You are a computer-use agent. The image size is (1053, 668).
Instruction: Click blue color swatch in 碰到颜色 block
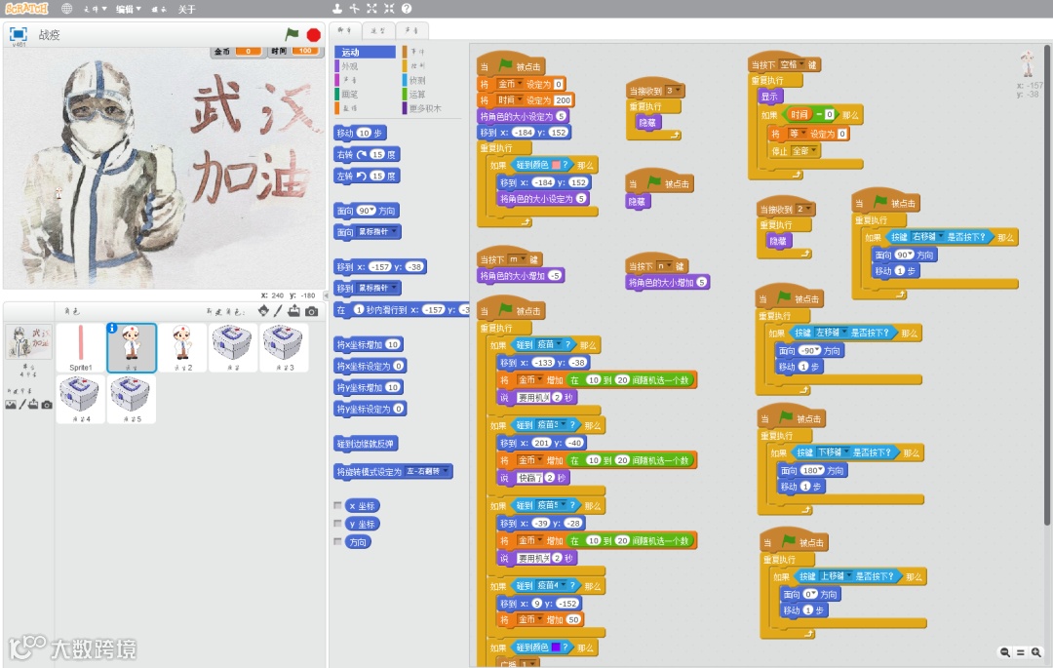pyautogui.click(x=556, y=648)
